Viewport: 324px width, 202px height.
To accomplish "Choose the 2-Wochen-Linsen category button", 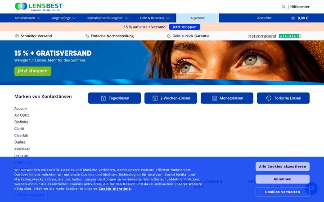I will click(x=171, y=98).
